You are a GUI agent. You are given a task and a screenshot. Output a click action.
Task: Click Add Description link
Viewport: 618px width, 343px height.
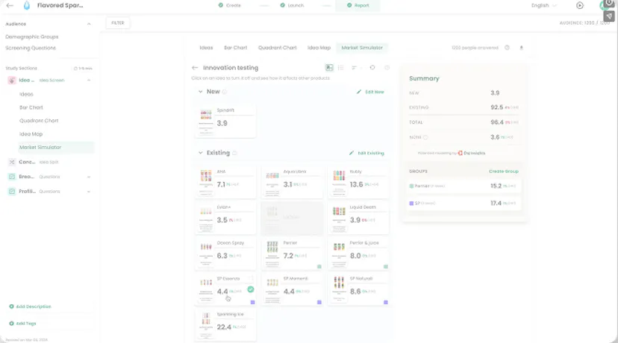[x=34, y=306]
